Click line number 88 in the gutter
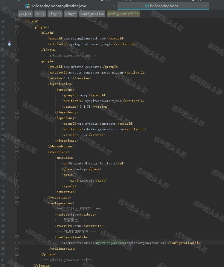Image resolution: width=224 pixels, height=267 pixels. [x=3, y=243]
